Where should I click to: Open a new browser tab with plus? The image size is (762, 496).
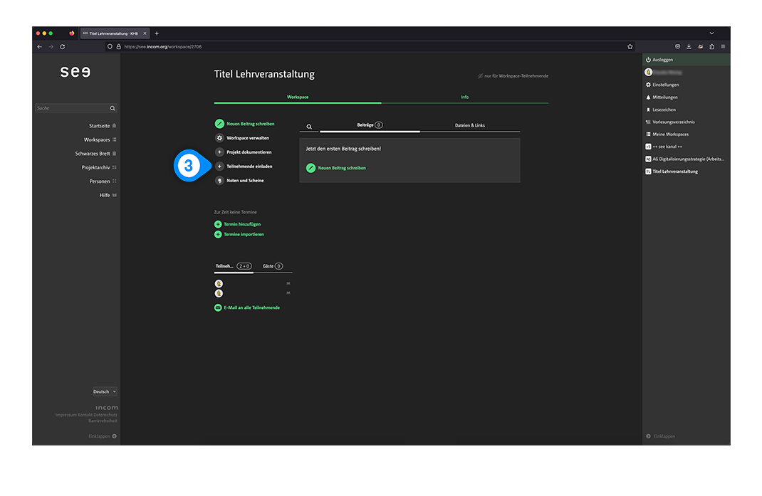(x=157, y=33)
